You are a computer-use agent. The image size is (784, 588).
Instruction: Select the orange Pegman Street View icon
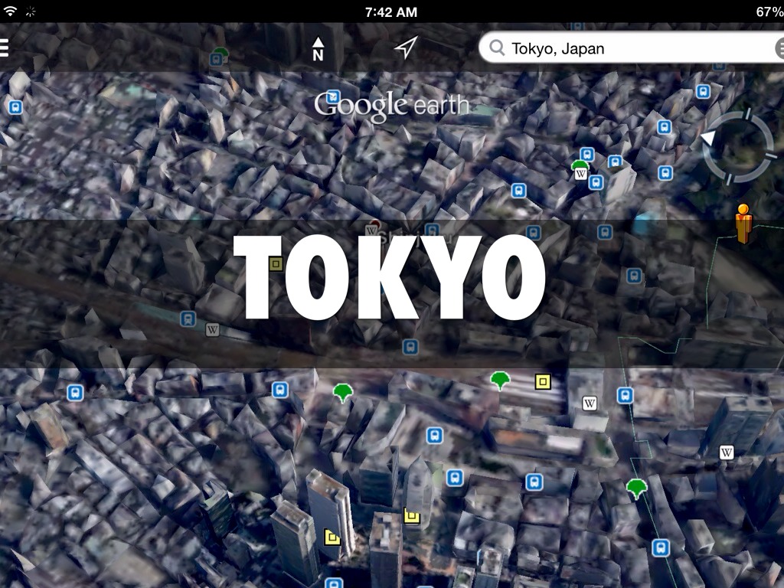tap(742, 223)
